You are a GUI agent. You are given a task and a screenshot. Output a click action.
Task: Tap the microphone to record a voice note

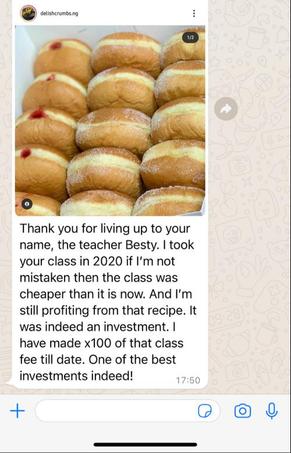272,410
